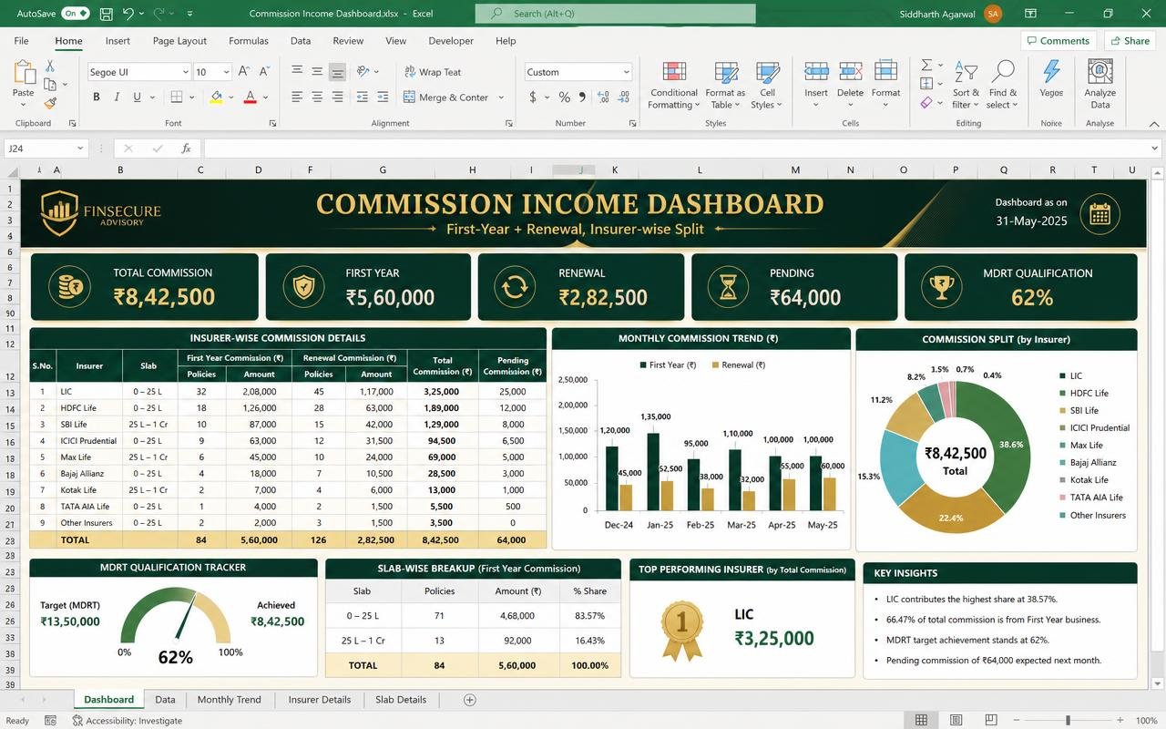Click the Align Right icon

pyautogui.click(x=337, y=97)
